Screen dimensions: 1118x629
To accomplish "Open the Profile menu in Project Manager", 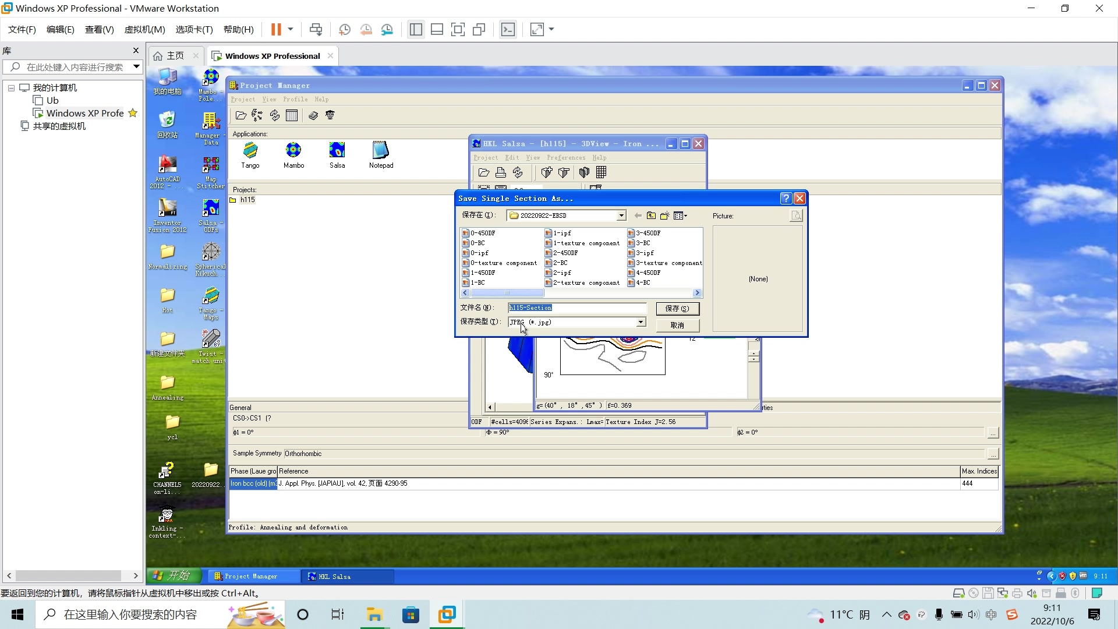I will (x=295, y=100).
